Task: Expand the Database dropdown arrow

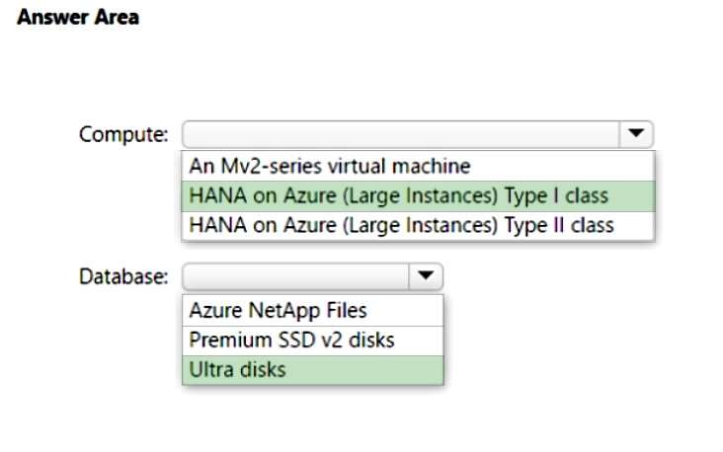Action: 425,275
